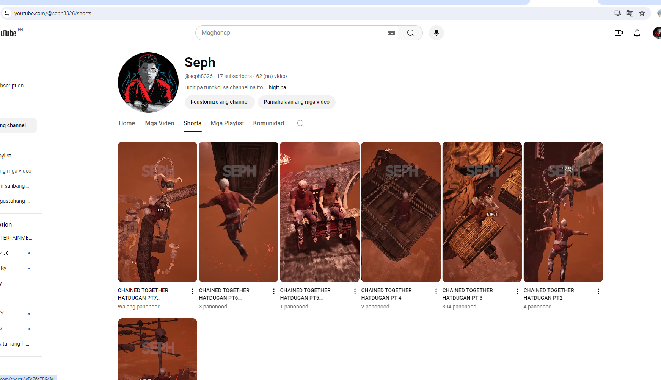Screen dimensions: 661x380
Task: Open the sidebar subscription ending 'TERTAINME...'
Action: (16, 238)
